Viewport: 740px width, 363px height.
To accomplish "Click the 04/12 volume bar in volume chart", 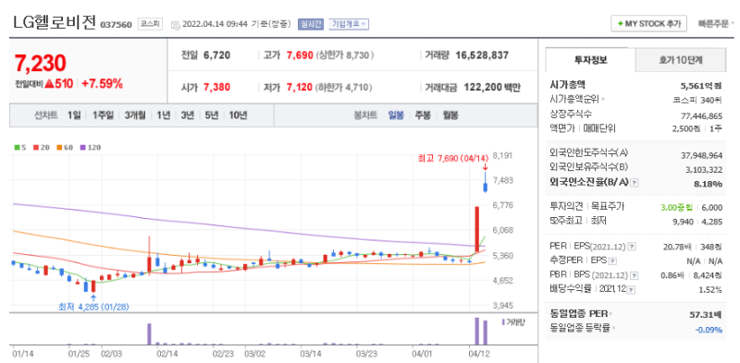I will click(476, 332).
